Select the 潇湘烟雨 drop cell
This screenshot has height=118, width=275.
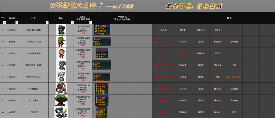tap(234, 100)
